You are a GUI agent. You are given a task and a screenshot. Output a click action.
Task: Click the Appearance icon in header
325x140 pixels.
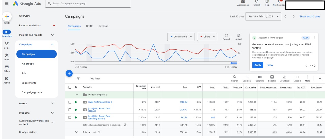pyautogui.click(x=243, y=2)
